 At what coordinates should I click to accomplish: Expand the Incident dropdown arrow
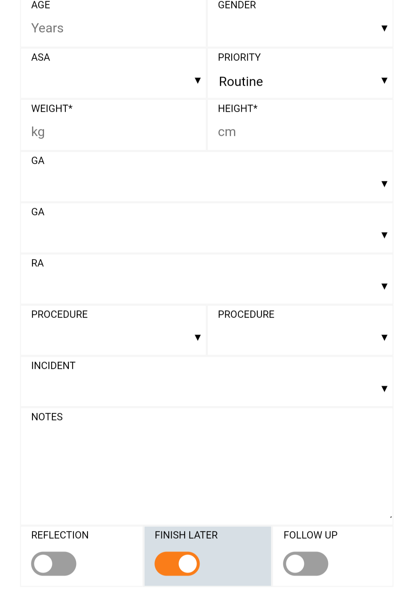pyautogui.click(x=384, y=389)
